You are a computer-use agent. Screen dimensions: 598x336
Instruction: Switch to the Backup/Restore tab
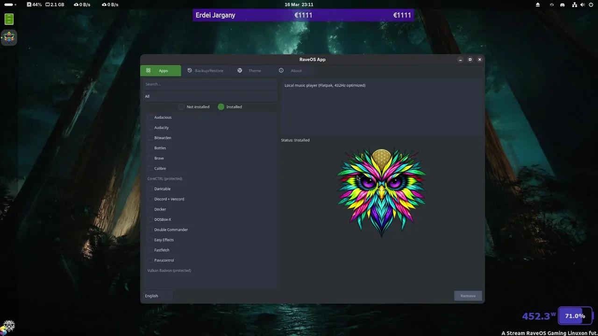click(x=205, y=70)
